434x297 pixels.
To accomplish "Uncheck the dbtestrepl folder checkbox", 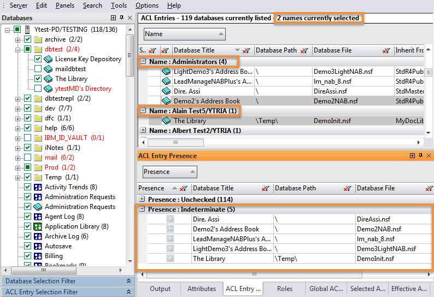I will (28, 98).
